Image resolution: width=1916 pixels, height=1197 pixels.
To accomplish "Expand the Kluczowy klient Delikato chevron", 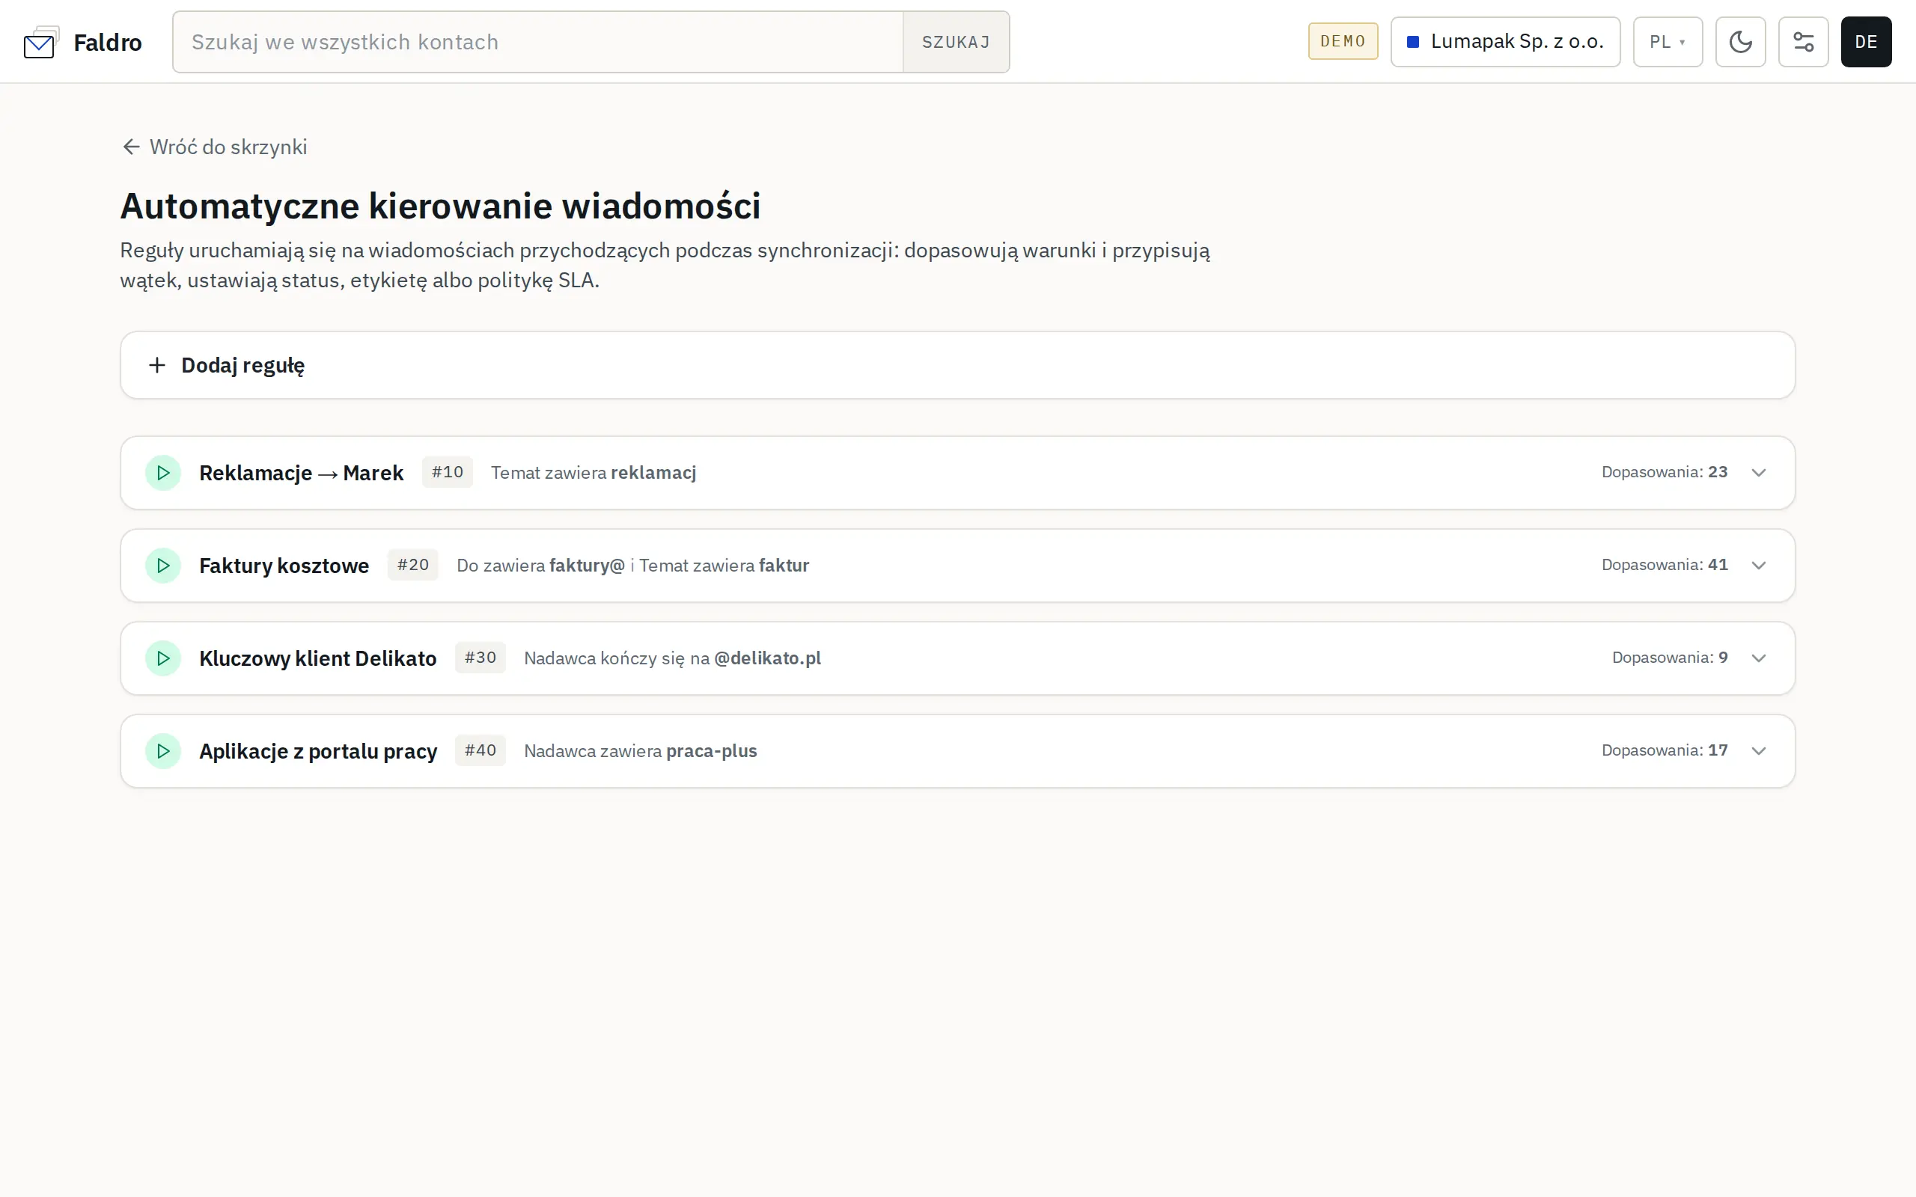I will click(x=1758, y=658).
